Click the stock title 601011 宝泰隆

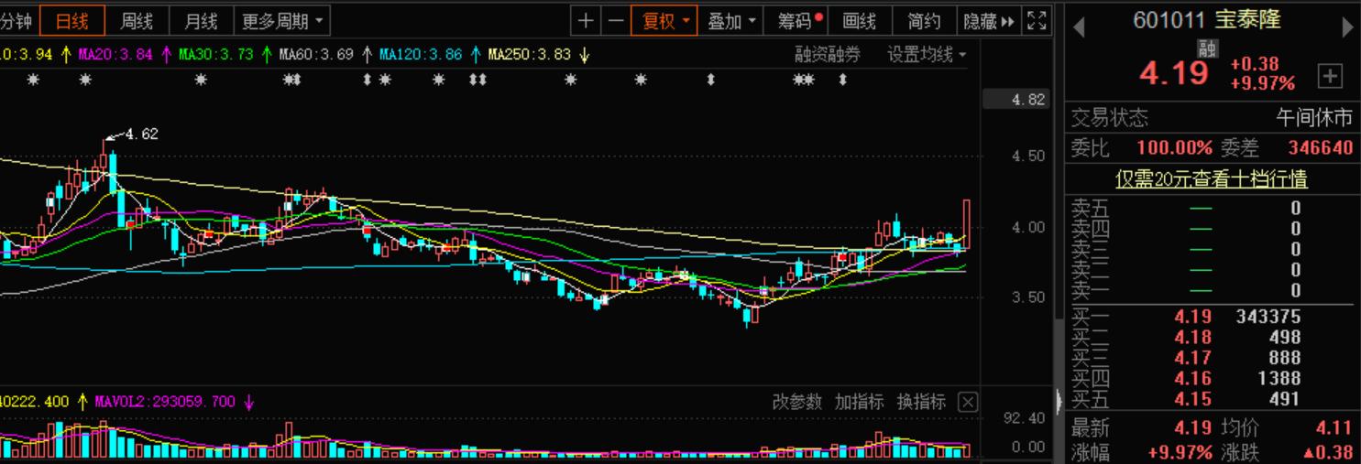[1207, 20]
